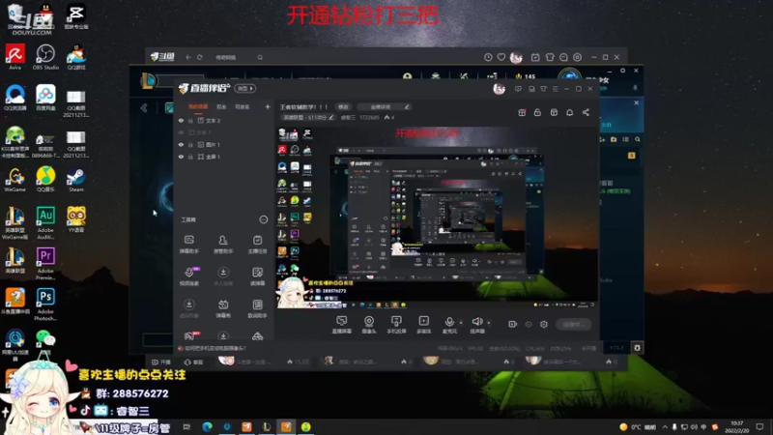Click the 开播 button in Douyu bottom bar

click(x=161, y=362)
